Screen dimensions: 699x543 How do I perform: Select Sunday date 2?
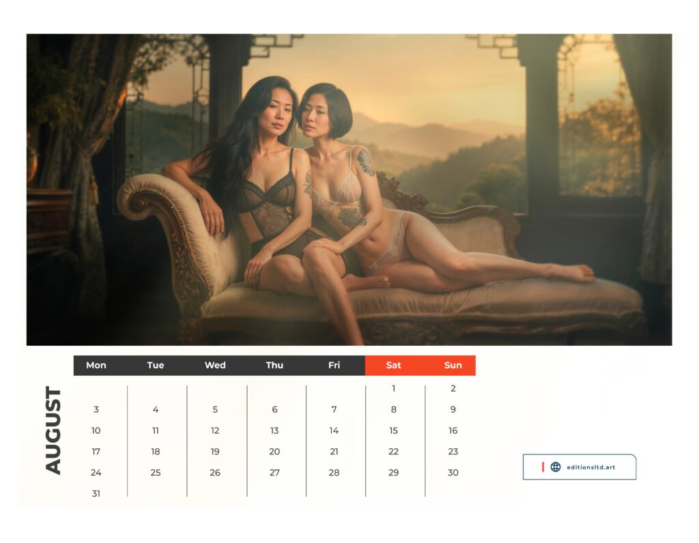click(453, 388)
